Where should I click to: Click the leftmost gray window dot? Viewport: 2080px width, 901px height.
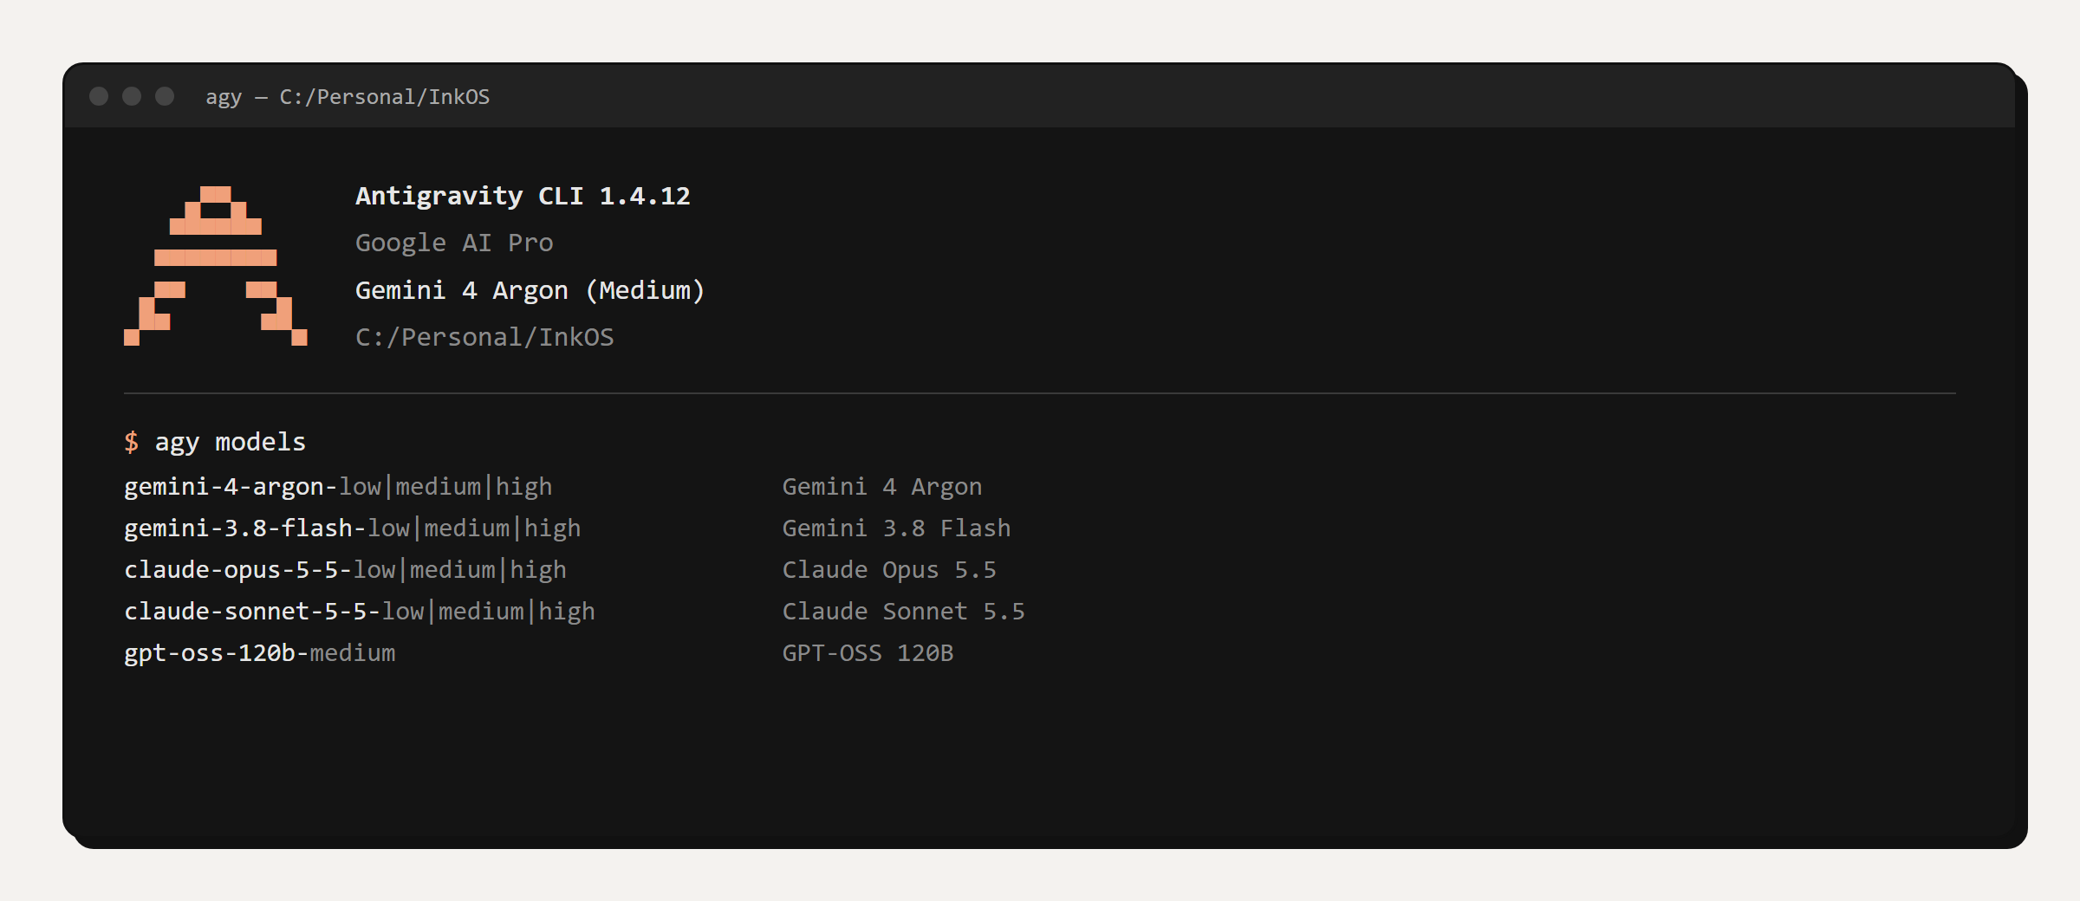(99, 96)
